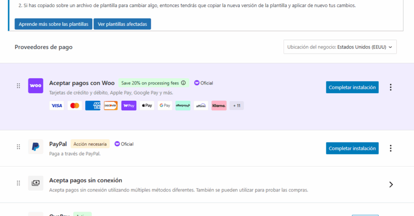This screenshot has width=414, height=216.
Task: Click Tarjetas de crédito y débito description
Action: 111,93
